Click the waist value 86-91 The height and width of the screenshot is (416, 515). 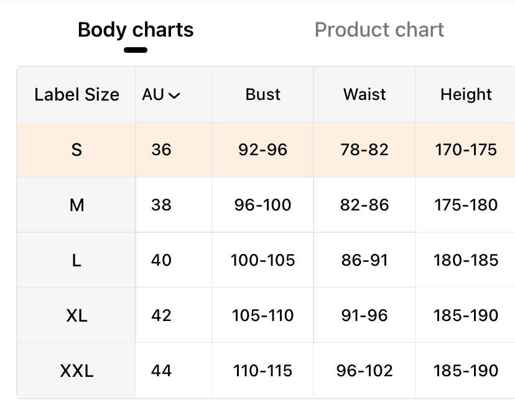[x=364, y=260]
